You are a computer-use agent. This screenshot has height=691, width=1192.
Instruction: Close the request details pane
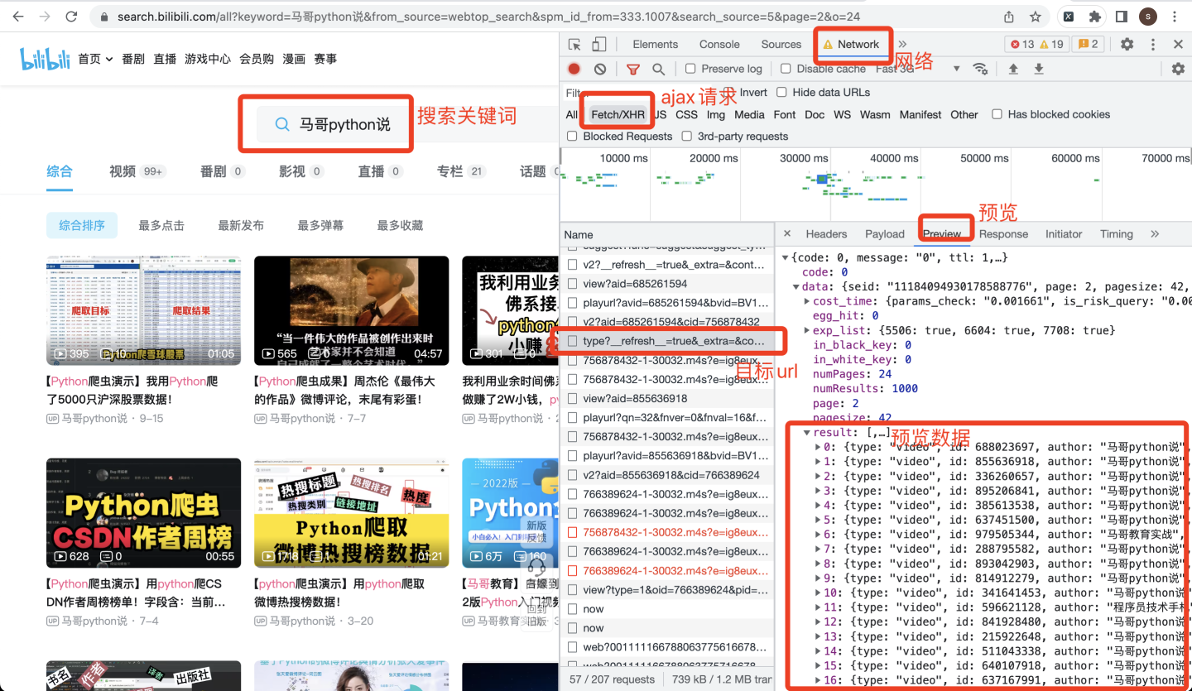(x=787, y=234)
